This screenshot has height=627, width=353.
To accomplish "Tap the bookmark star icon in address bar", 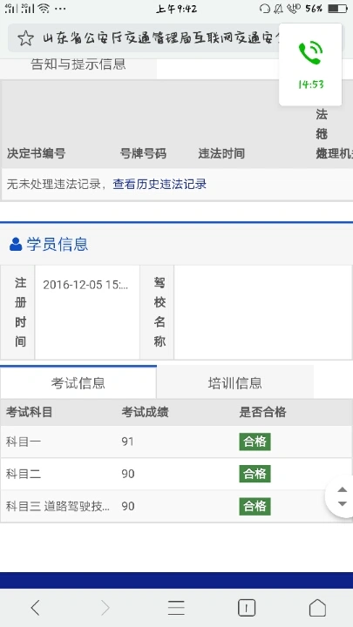I will [25, 38].
